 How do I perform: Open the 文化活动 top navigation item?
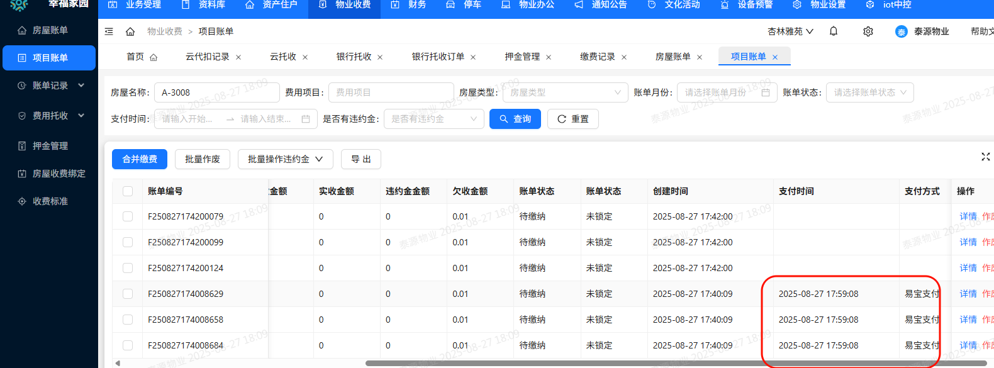674,5
